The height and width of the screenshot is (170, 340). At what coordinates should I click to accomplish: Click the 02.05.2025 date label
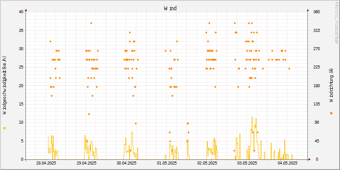point(207,163)
